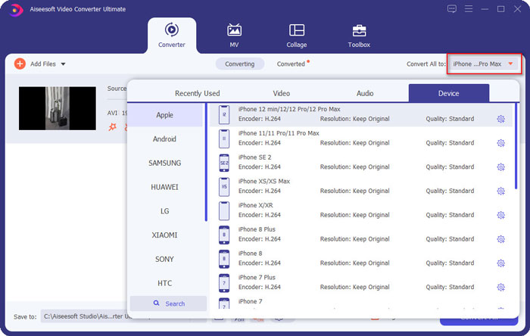Image resolution: width=530 pixels, height=336 pixels.
Task: Select the Audio format tab
Action: tap(365, 93)
